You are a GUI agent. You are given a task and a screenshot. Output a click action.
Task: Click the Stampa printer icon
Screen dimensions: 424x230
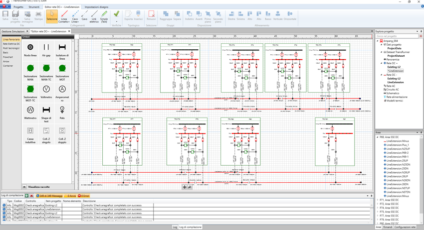point(38,15)
